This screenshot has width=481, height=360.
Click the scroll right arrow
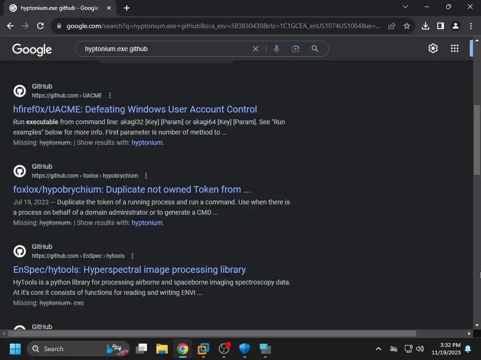(x=469, y=334)
